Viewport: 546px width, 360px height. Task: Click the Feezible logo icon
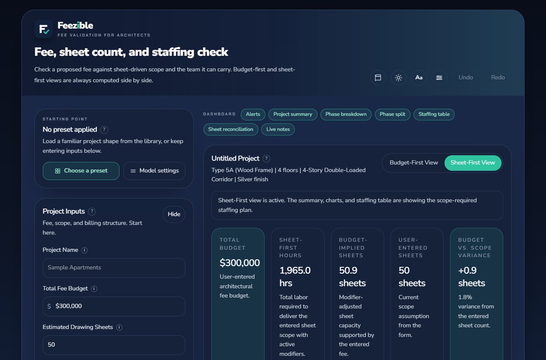click(x=43, y=29)
